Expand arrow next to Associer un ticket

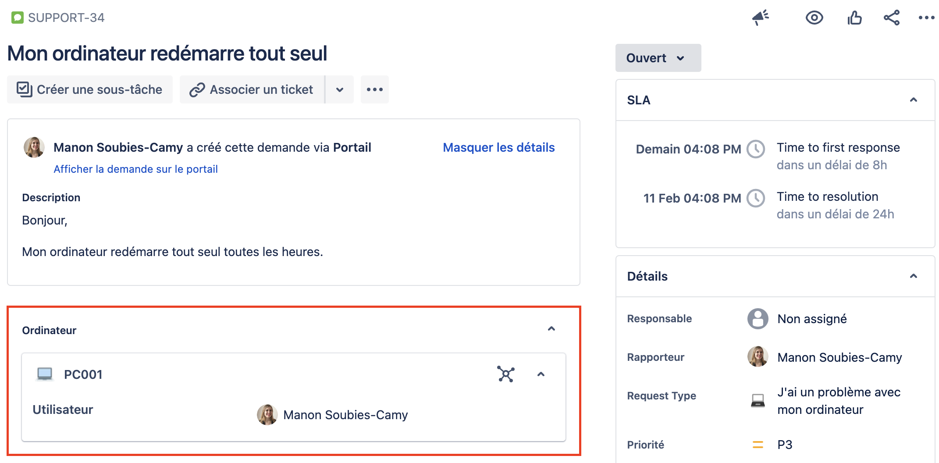click(340, 89)
